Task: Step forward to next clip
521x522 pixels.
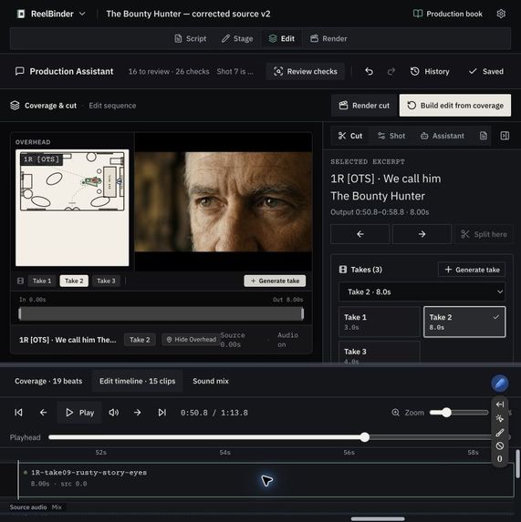Action: tap(138, 413)
